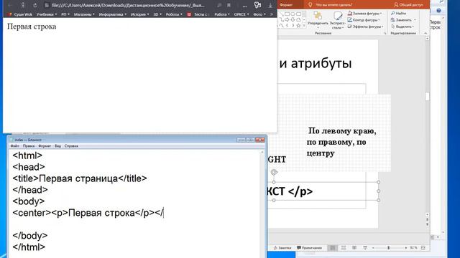
Task: Click the bookmark icon in the address bar
Action: pyautogui.click(x=229, y=5)
